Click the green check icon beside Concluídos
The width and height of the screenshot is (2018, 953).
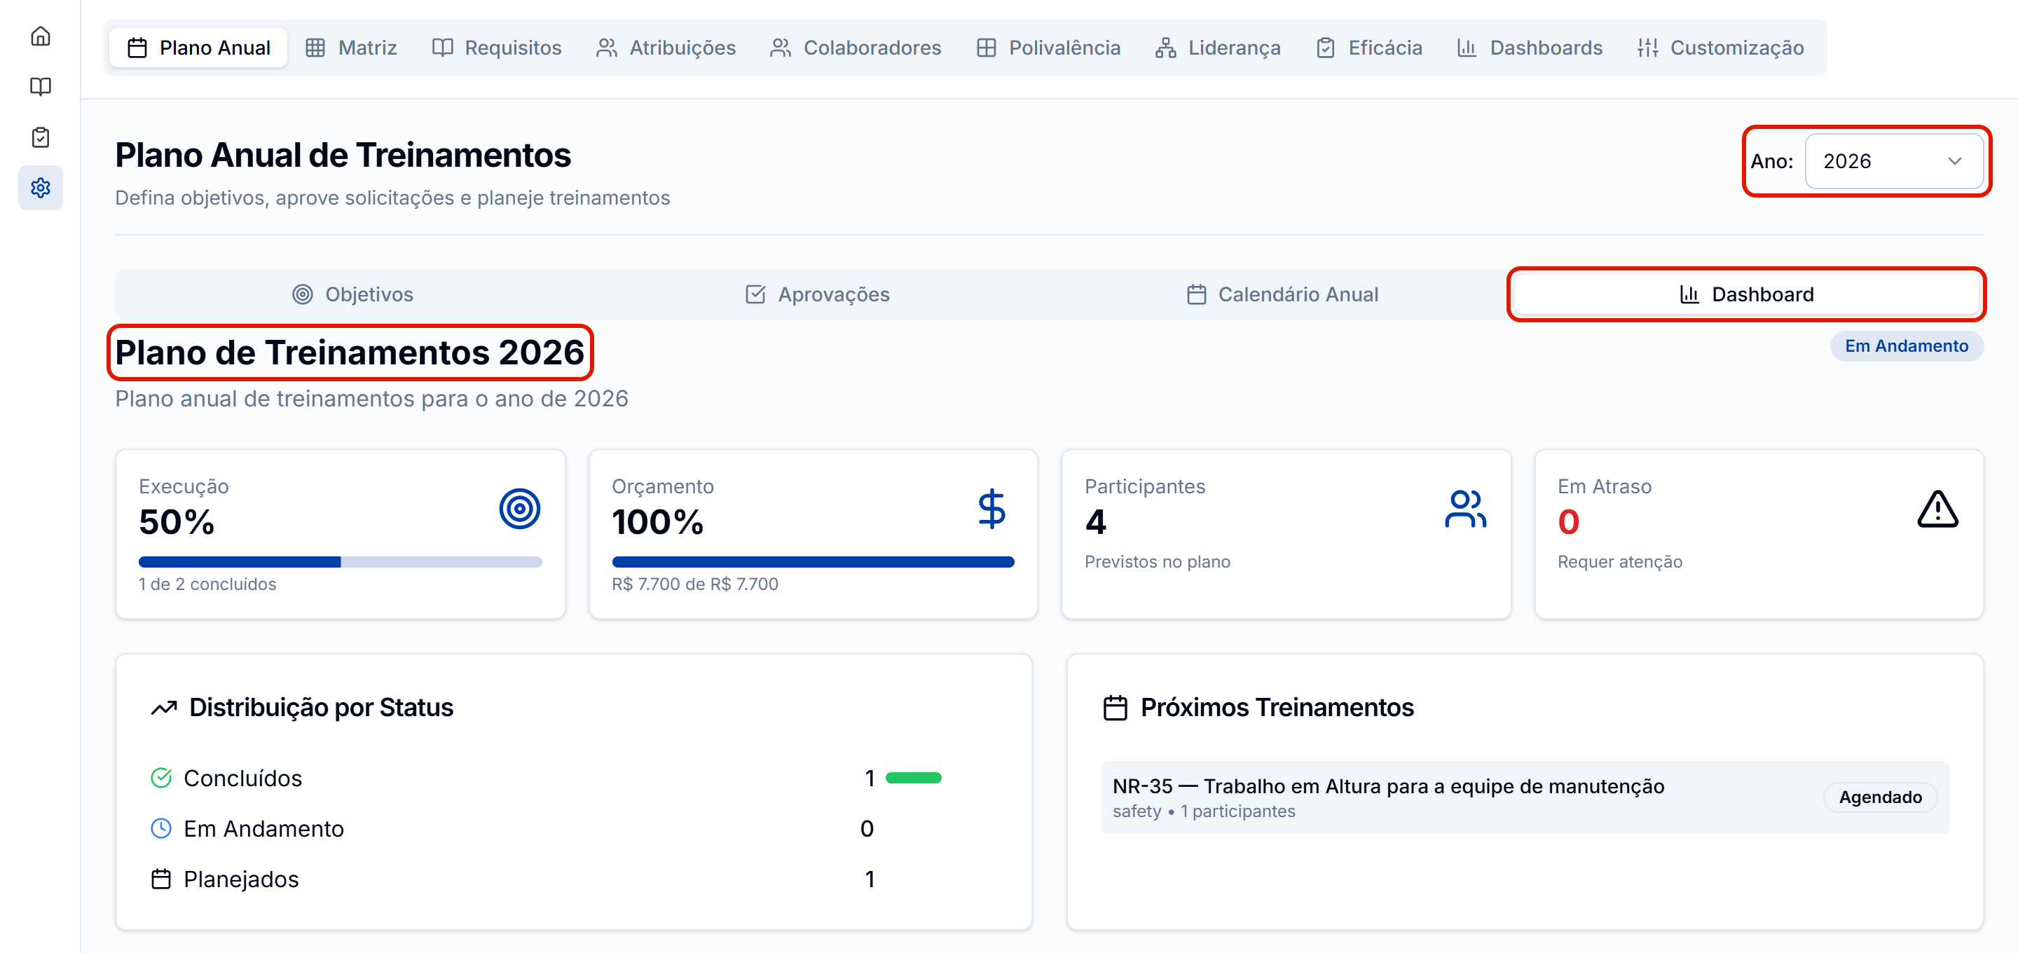(160, 777)
